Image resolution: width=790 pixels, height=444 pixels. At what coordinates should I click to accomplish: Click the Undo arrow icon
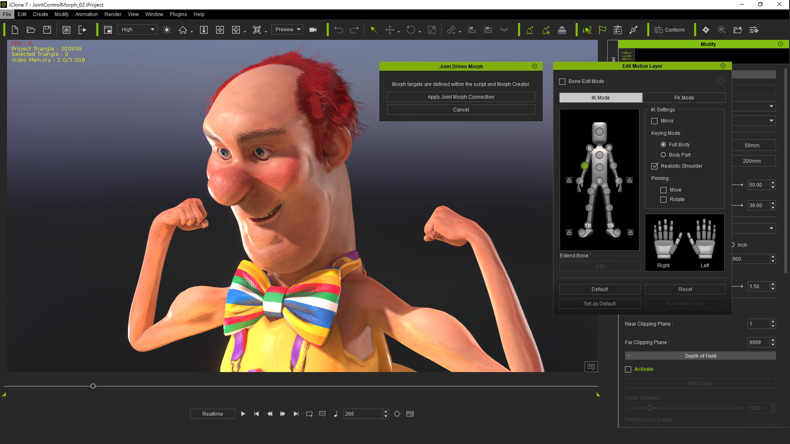point(338,30)
